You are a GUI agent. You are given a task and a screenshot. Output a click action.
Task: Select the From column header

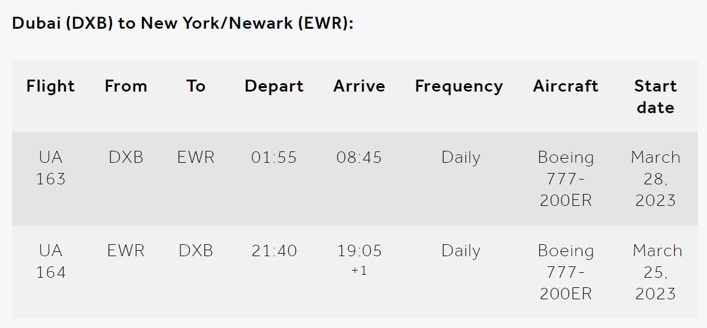(x=126, y=86)
